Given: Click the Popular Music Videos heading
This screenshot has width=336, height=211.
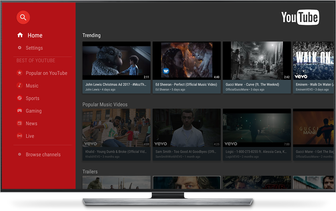Looking at the screenshot, I should pos(105,105).
